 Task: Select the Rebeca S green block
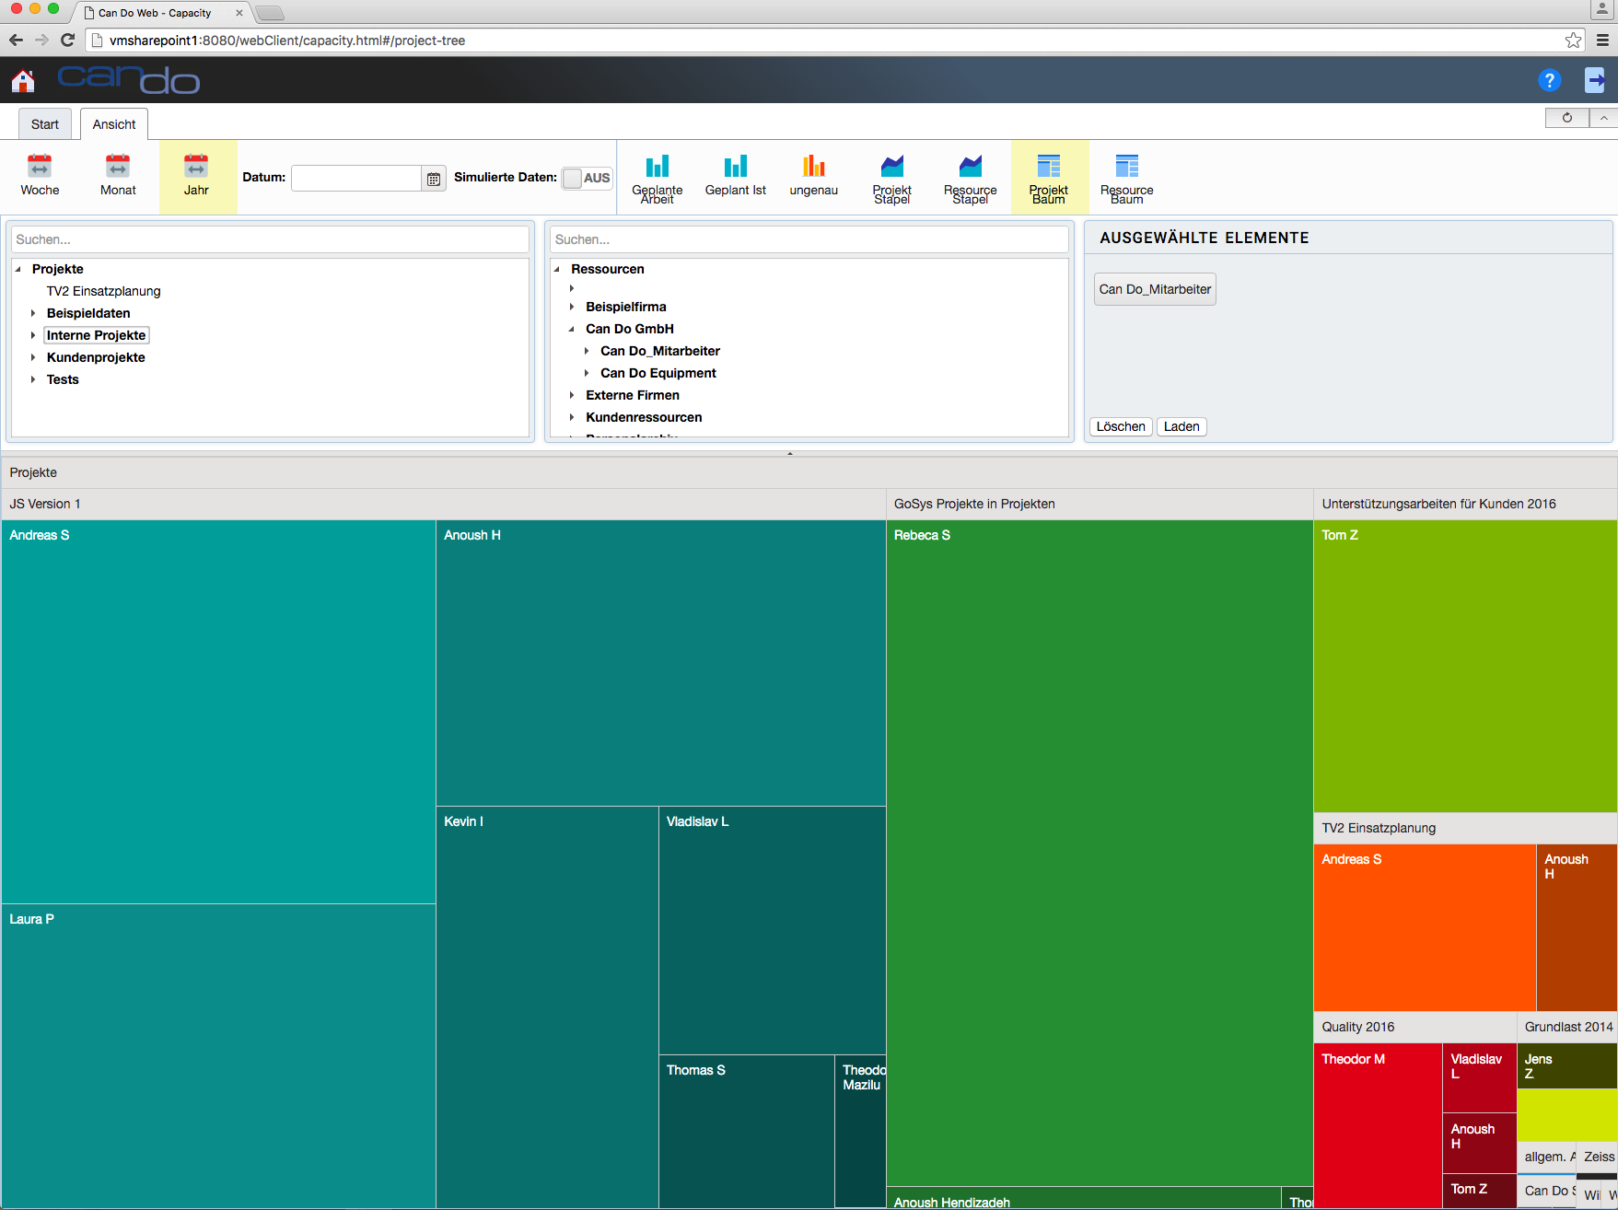[x=1100, y=853]
